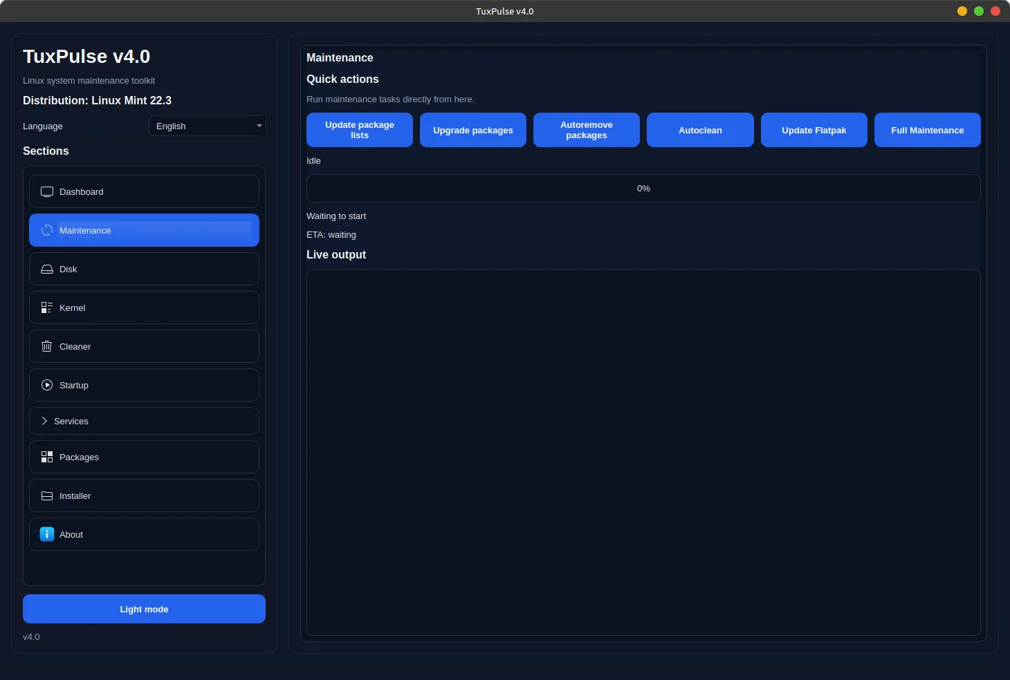Click the Disk drive icon

click(47, 269)
